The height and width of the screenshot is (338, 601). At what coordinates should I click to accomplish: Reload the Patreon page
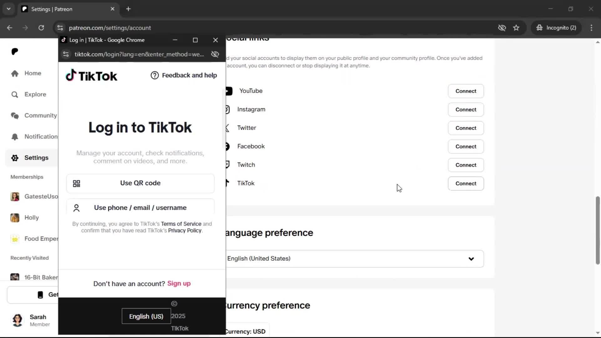tap(41, 28)
